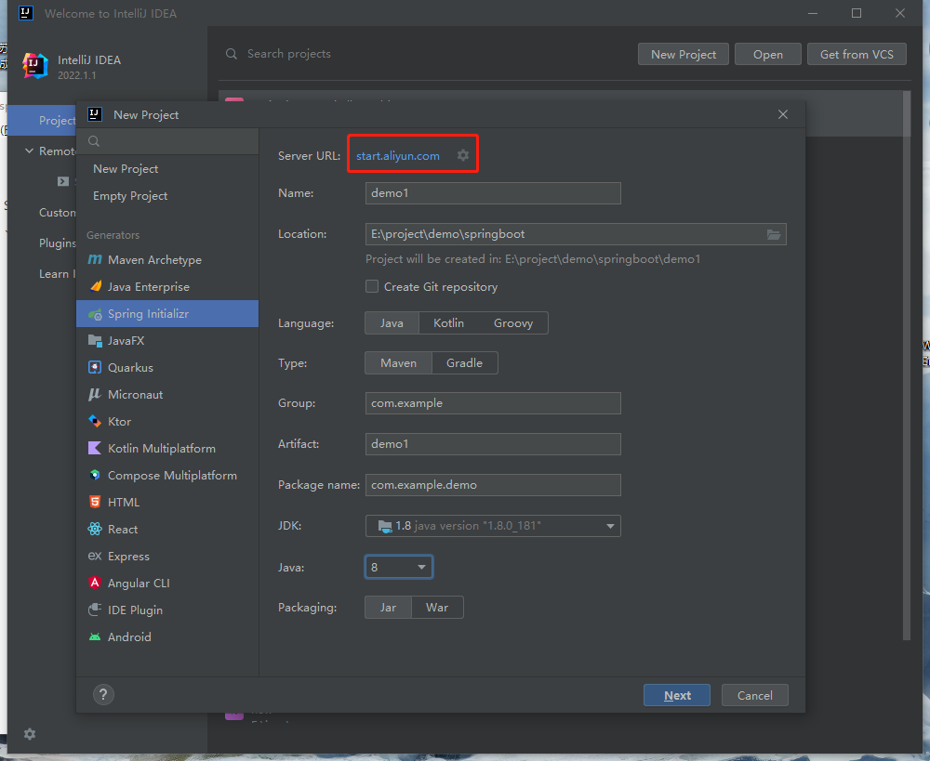
Task: Click the Android robot icon
Action: coord(95,637)
